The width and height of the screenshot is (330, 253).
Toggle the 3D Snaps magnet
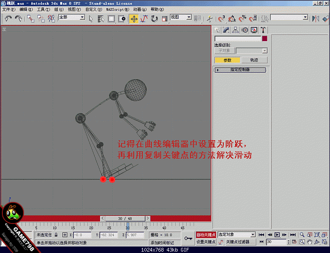point(221,19)
